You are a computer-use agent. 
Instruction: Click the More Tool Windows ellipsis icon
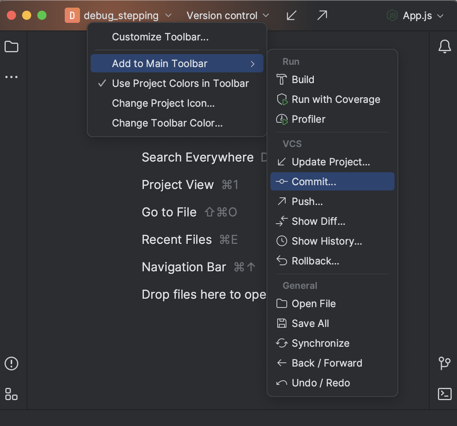click(12, 77)
